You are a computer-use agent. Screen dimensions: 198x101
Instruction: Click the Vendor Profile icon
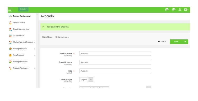10,23
